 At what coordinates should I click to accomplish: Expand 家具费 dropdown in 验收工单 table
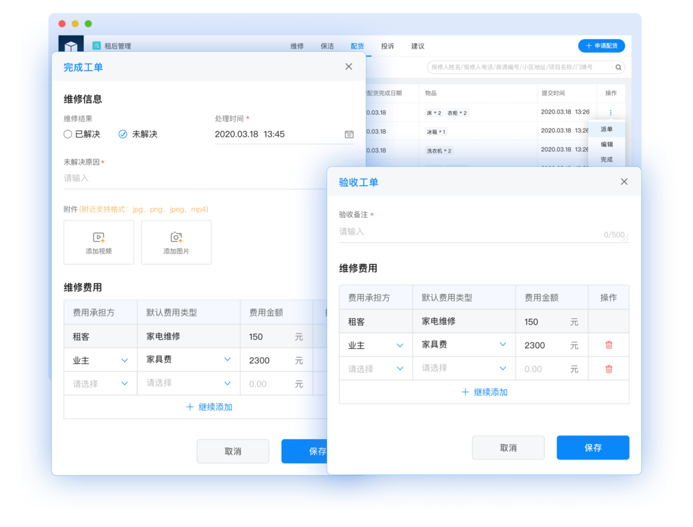tap(502, 345)
